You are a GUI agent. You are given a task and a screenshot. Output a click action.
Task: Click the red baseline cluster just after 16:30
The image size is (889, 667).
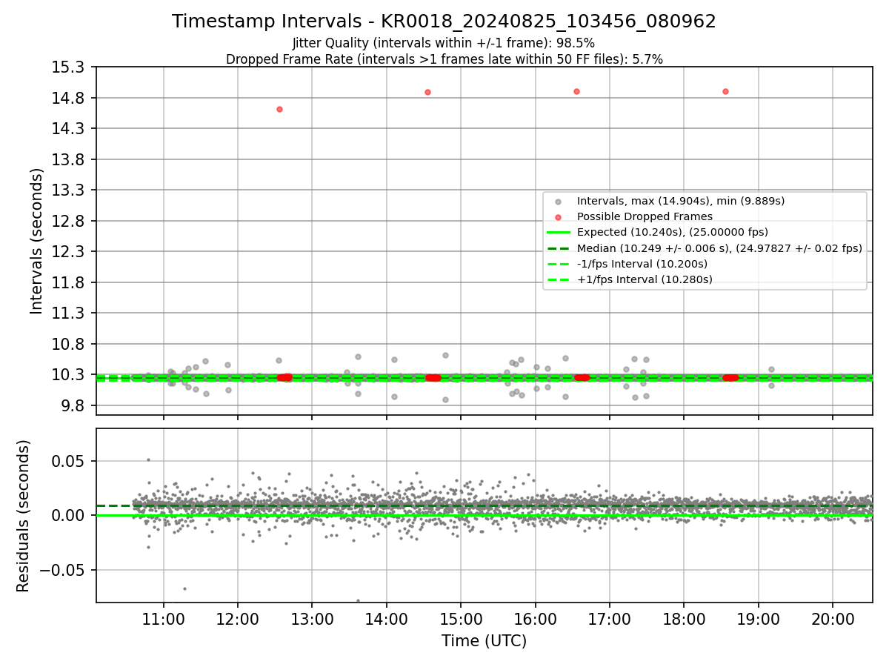[x=582, y=377]
